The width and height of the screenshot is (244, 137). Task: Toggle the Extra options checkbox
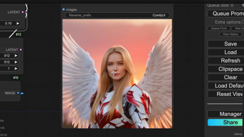point(243,22)
